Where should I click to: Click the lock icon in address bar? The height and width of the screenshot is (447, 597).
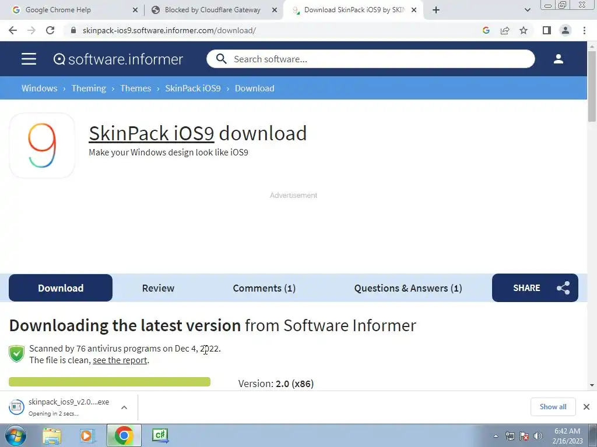73,30
